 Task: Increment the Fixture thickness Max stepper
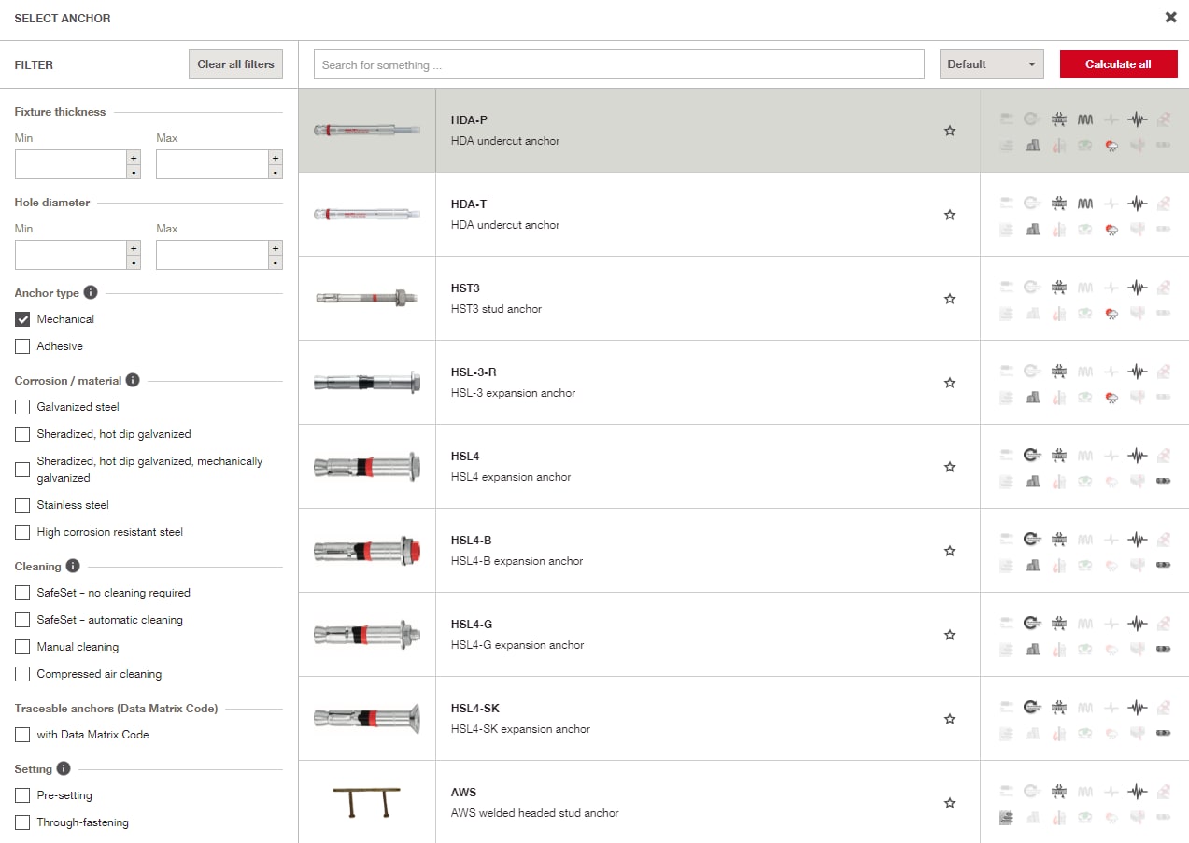tap(274, 158)
